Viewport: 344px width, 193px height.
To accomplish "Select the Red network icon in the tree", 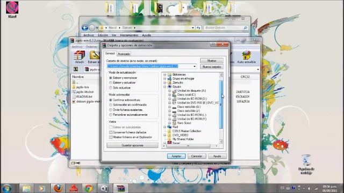I will [170, 127].
